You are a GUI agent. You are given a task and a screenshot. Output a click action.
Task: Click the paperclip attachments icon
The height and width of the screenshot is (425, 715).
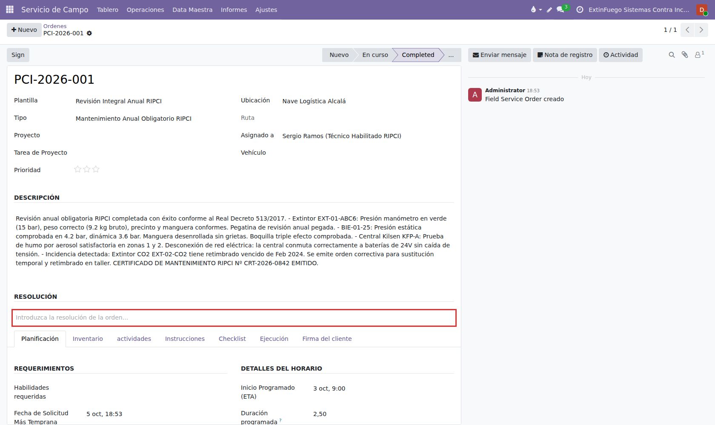pos(685,55)
